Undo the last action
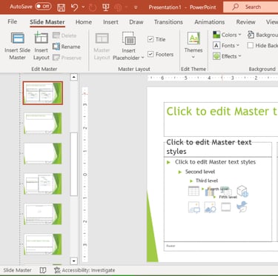 [x=74, y=7]
